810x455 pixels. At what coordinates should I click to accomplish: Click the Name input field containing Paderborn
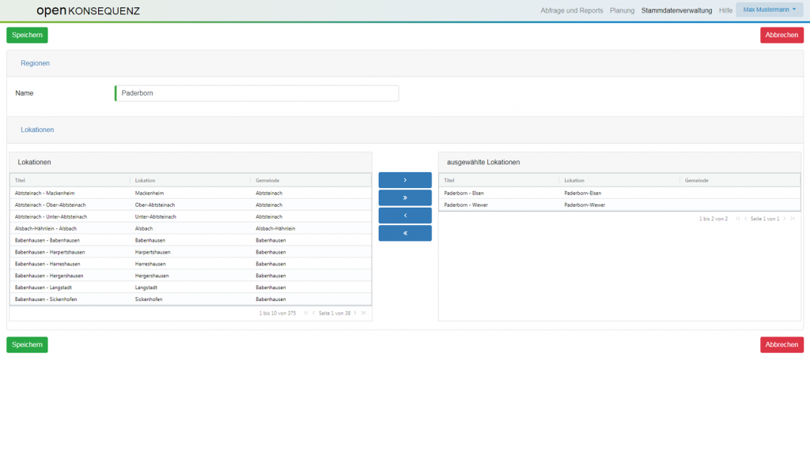click(257, 93)
